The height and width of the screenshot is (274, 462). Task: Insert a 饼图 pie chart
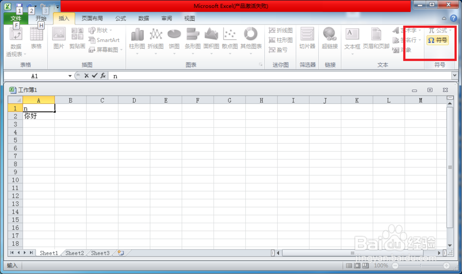click(174, 41)
